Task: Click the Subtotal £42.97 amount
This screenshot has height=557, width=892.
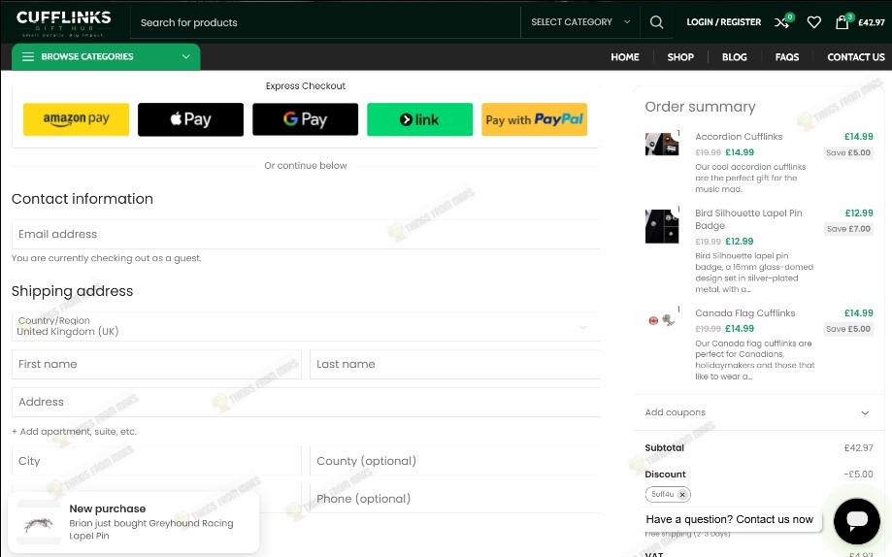Action: (x=858, y=448)
